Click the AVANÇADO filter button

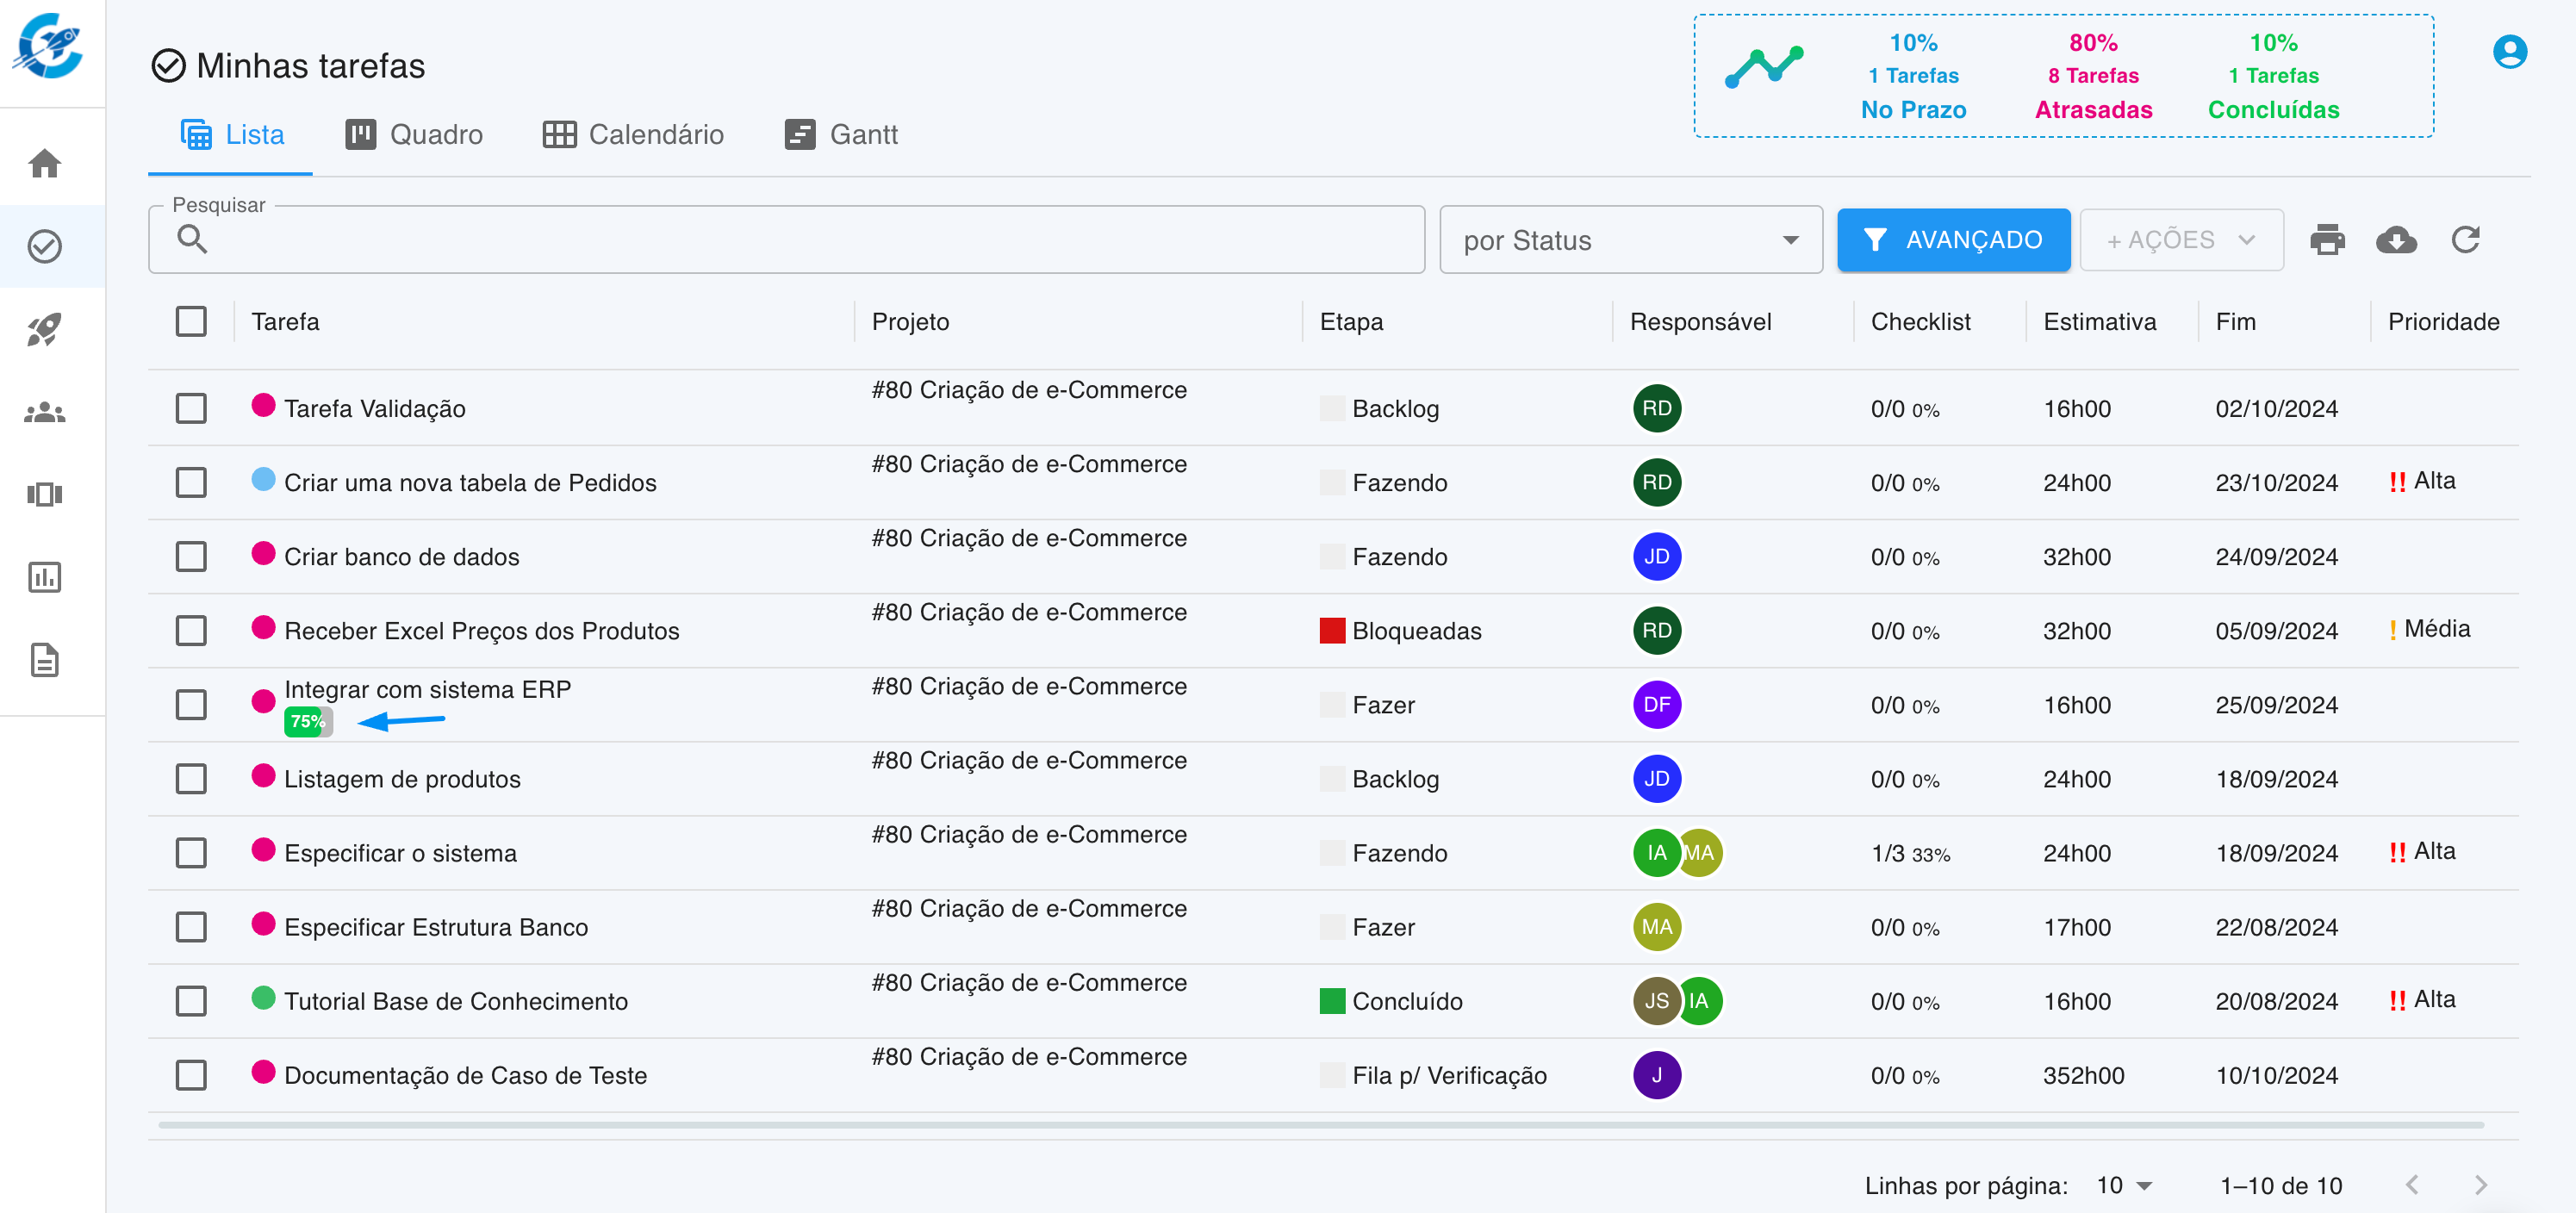(1953, 240)
